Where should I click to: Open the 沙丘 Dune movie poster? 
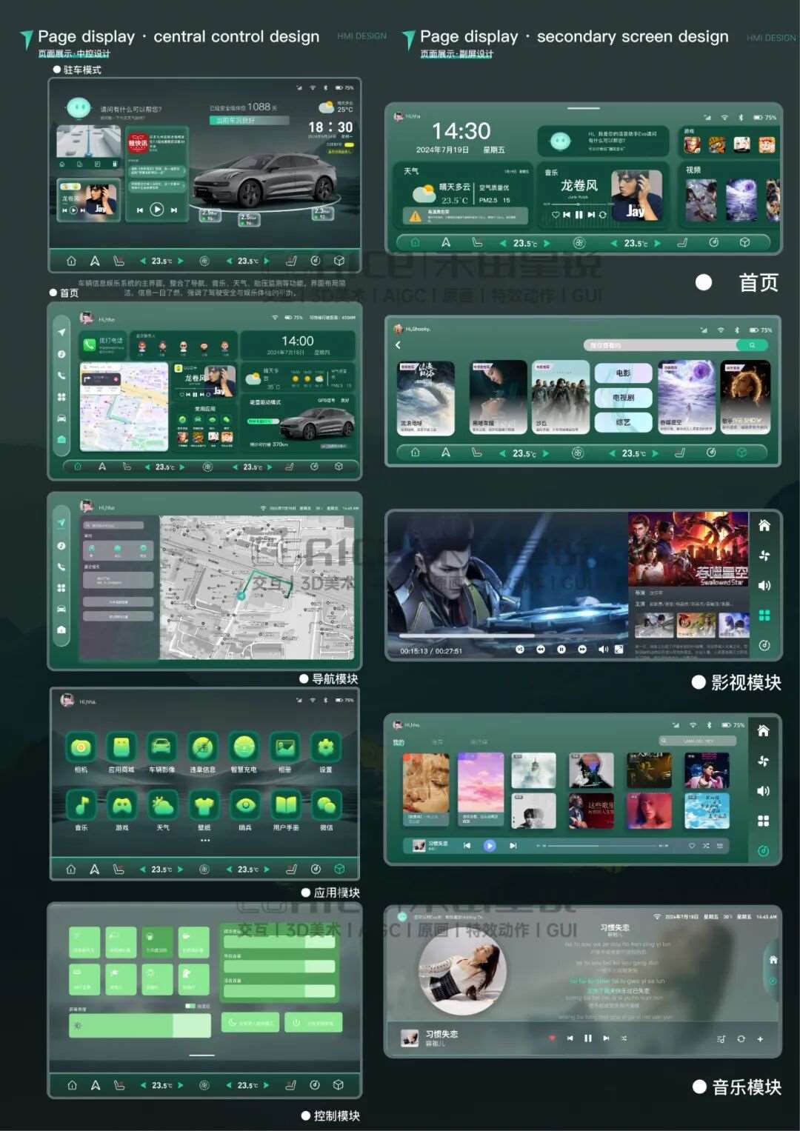click(560, 397)
